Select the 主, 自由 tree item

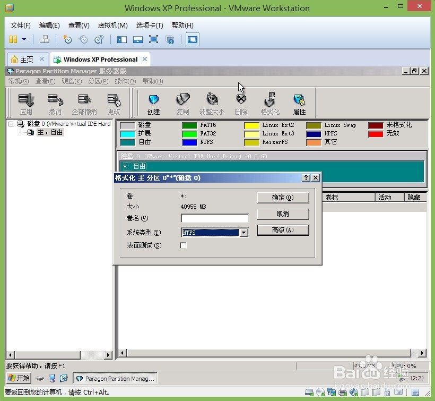(x=50, y=132)
